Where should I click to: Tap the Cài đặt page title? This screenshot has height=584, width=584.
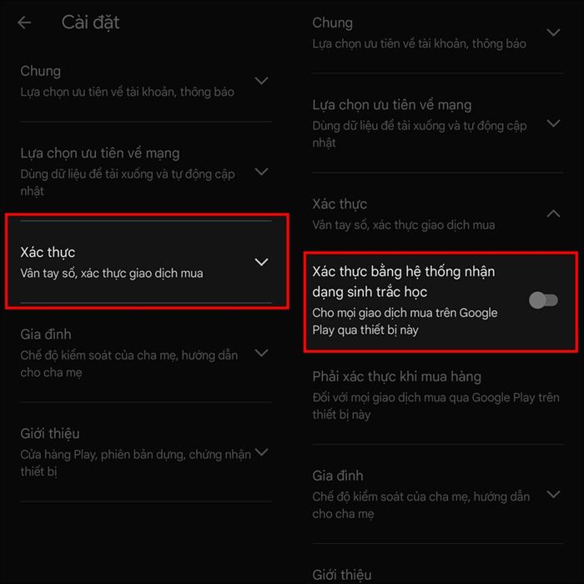coord(90,23)
